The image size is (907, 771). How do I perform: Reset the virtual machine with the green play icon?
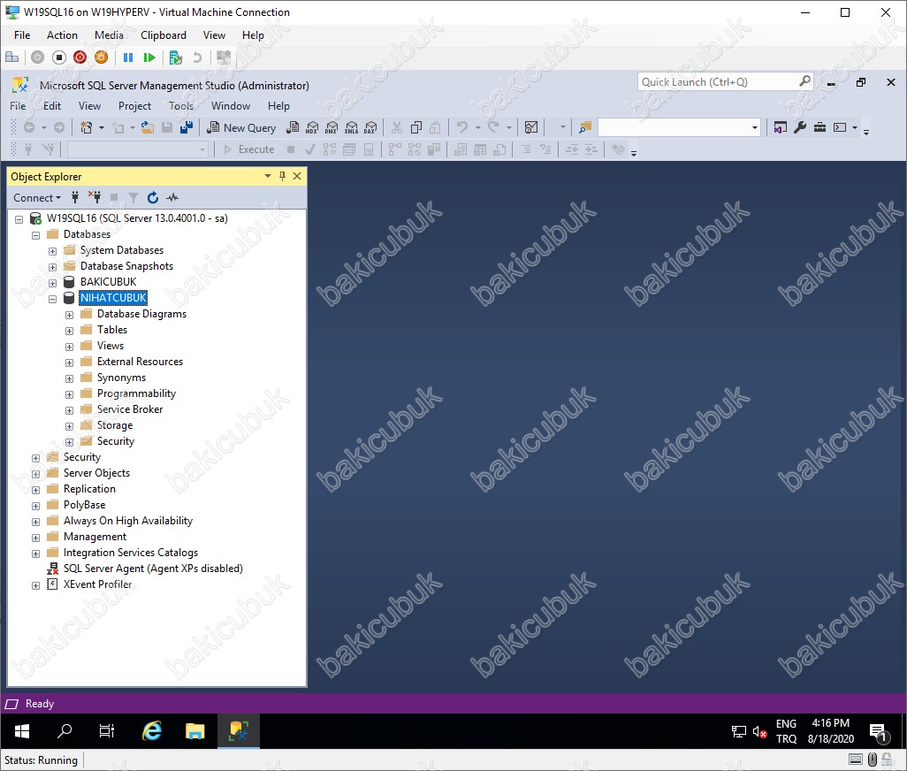click(x=149, y=57)
